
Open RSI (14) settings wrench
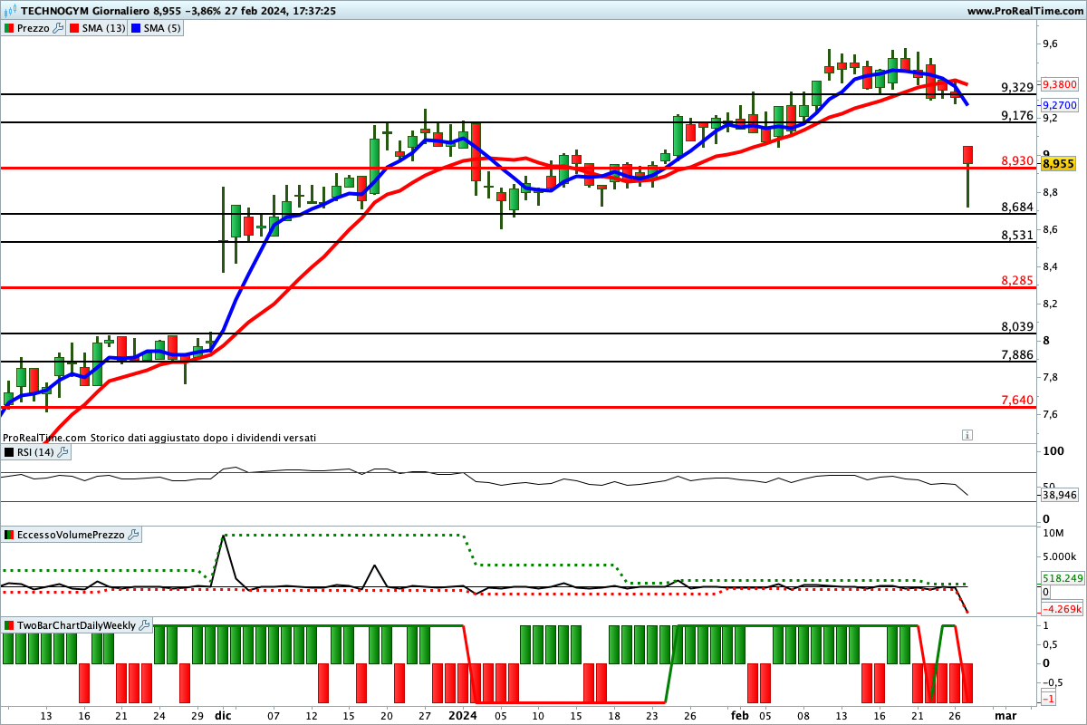(63, 452)
